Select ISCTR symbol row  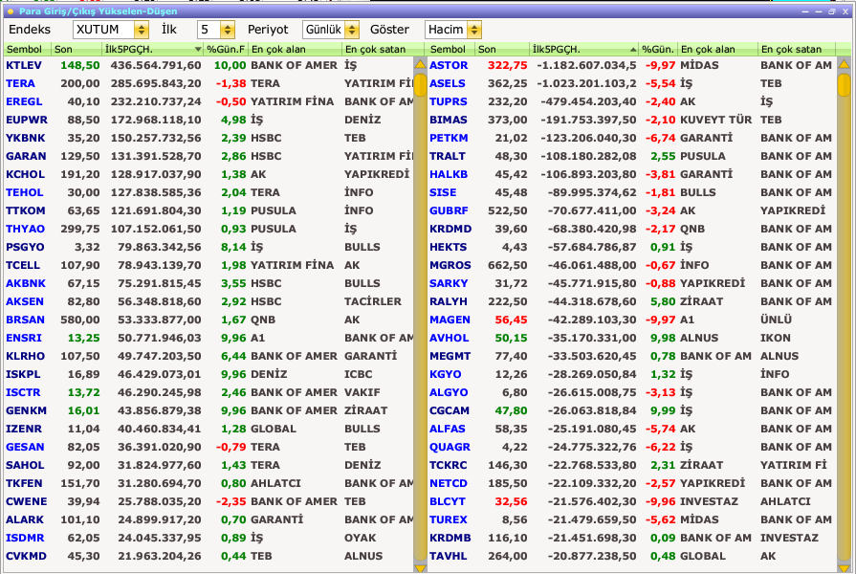click(x=209, y=392)
